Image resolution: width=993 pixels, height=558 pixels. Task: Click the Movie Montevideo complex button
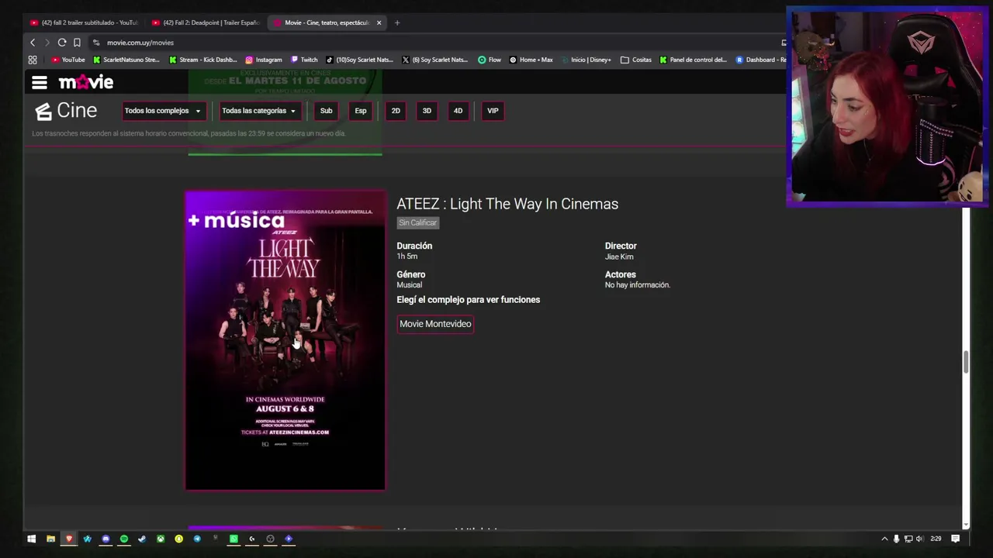coord(435,324)
